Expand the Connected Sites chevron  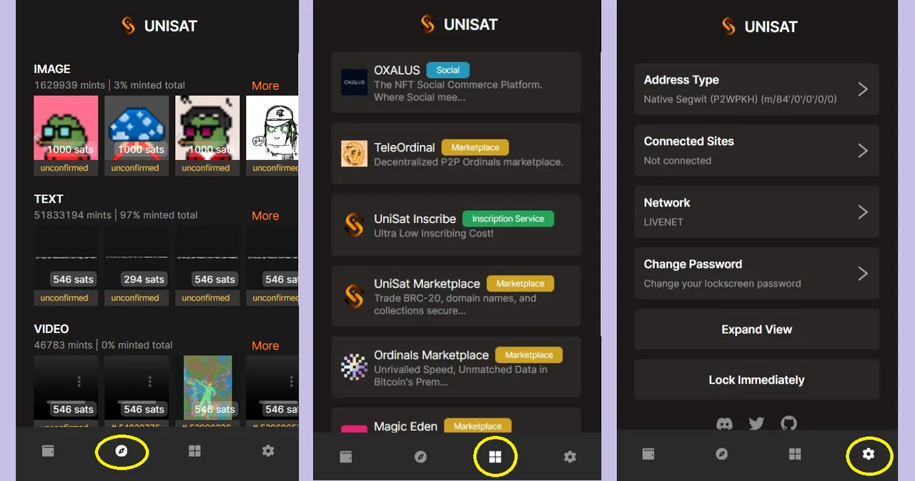tap(863, 151)
